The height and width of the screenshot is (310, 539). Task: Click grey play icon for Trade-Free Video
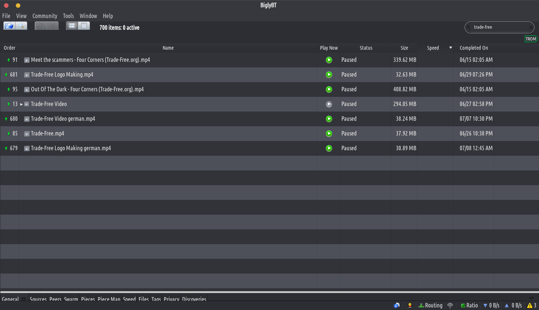click(329, 104)
